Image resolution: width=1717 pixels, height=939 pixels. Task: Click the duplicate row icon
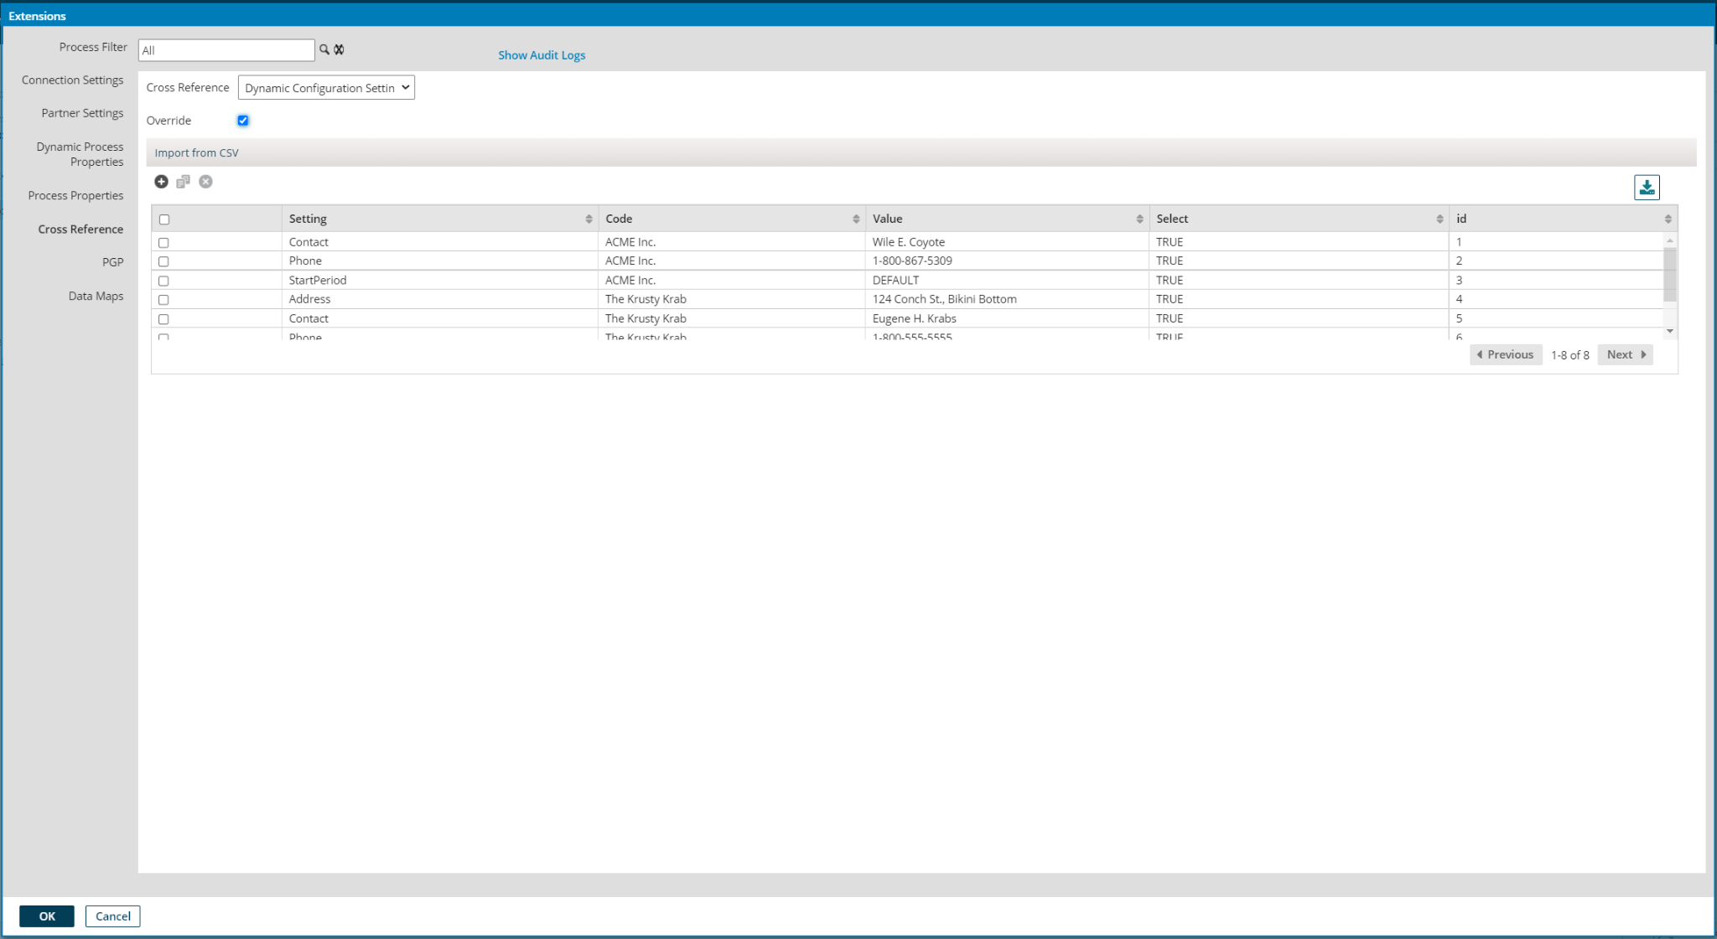pos(184,182)
